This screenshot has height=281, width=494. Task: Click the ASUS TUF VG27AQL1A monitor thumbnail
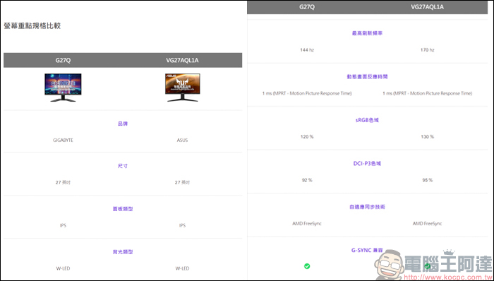pos(182,88)
